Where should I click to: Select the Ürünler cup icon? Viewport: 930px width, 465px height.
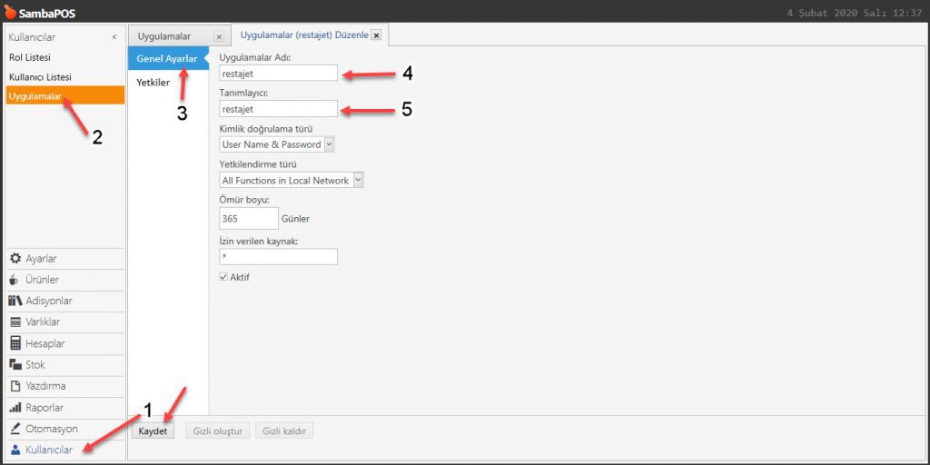click(x=15, y=280)
